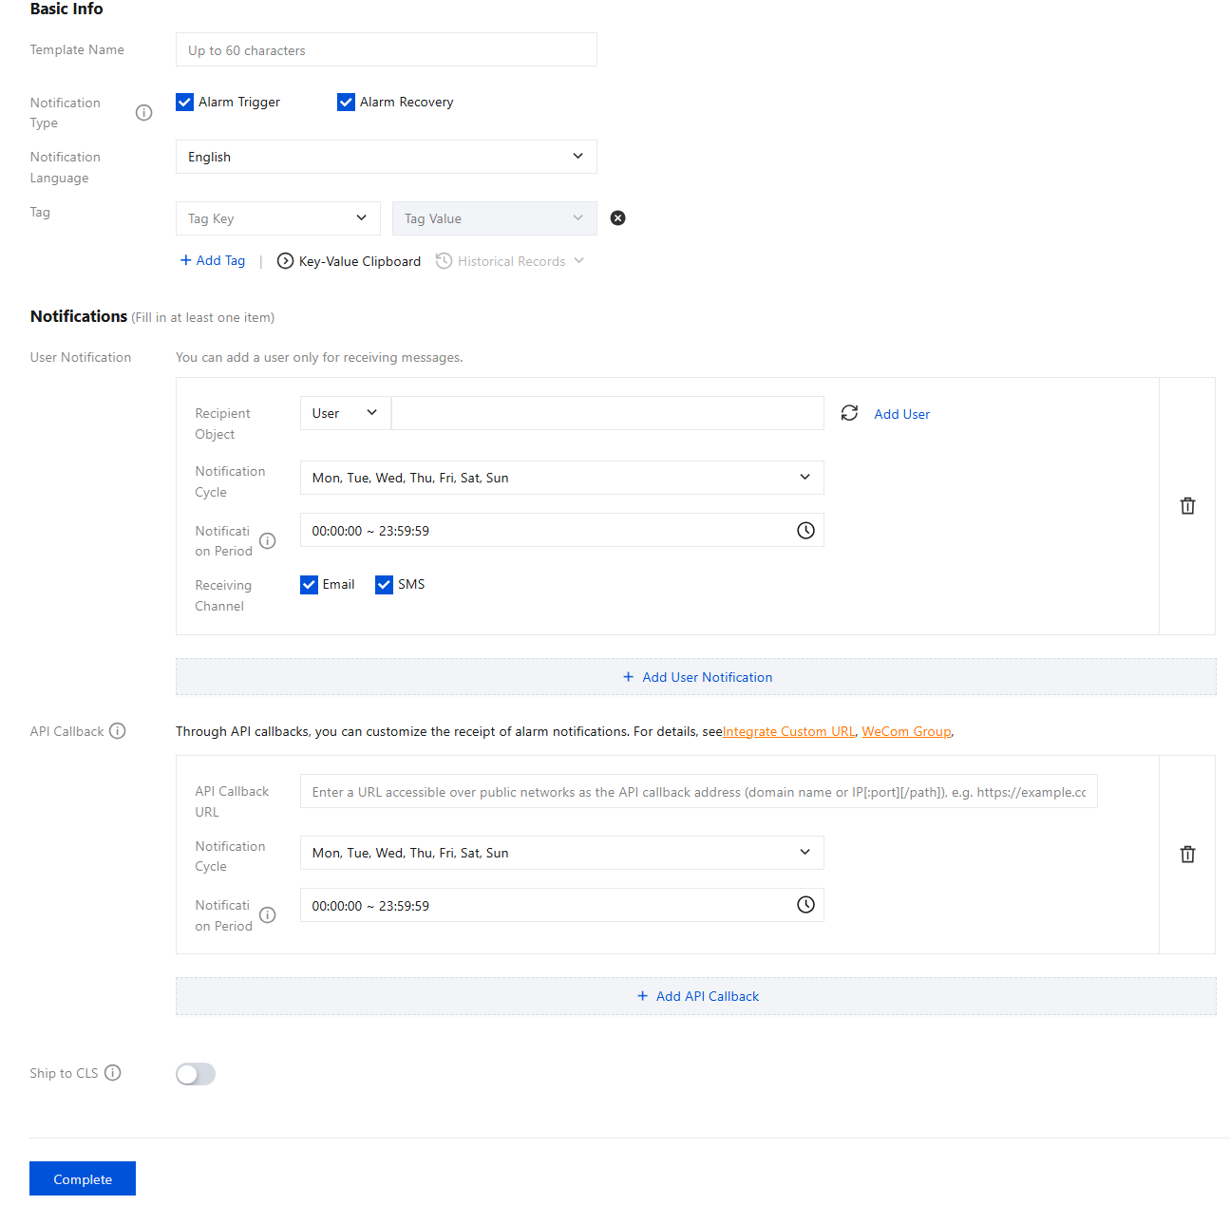The image size is (1230, 1205).
Task: Delete the API callback entry via trash icon
Action: coord(1187,855)
